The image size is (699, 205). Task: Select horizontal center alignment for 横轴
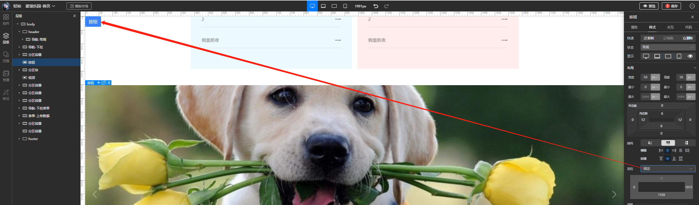click(x=667, y=150)
